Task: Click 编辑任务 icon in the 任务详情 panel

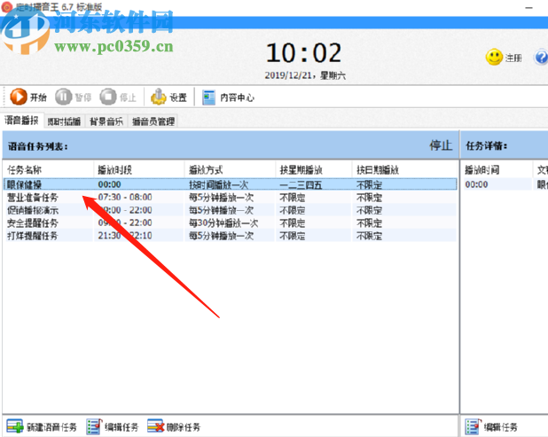Action: (x=474, y=427)
